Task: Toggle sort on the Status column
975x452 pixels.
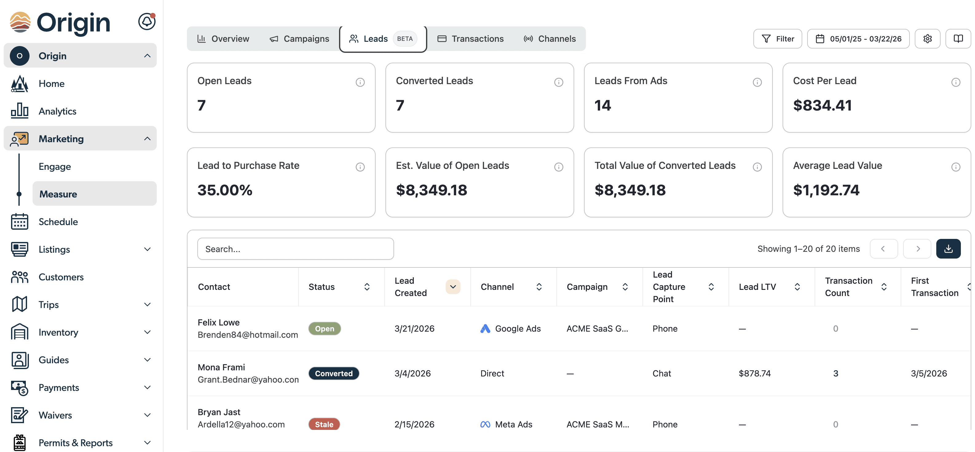Action: coord(367,287)
